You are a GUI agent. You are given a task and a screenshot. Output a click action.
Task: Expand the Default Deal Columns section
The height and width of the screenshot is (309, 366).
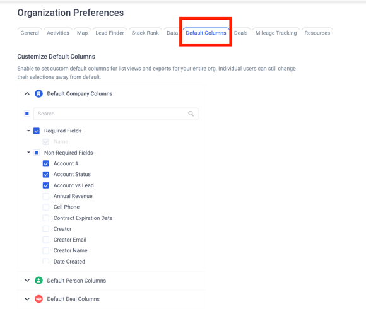pos(27,299)
